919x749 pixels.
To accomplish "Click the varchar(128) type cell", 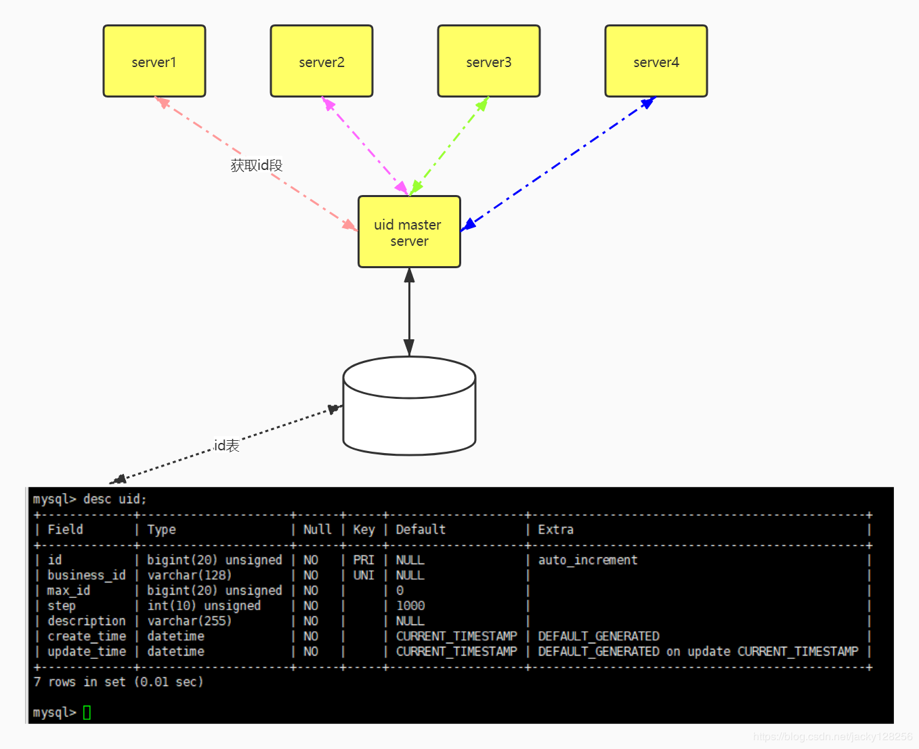I will click(190, 575).
